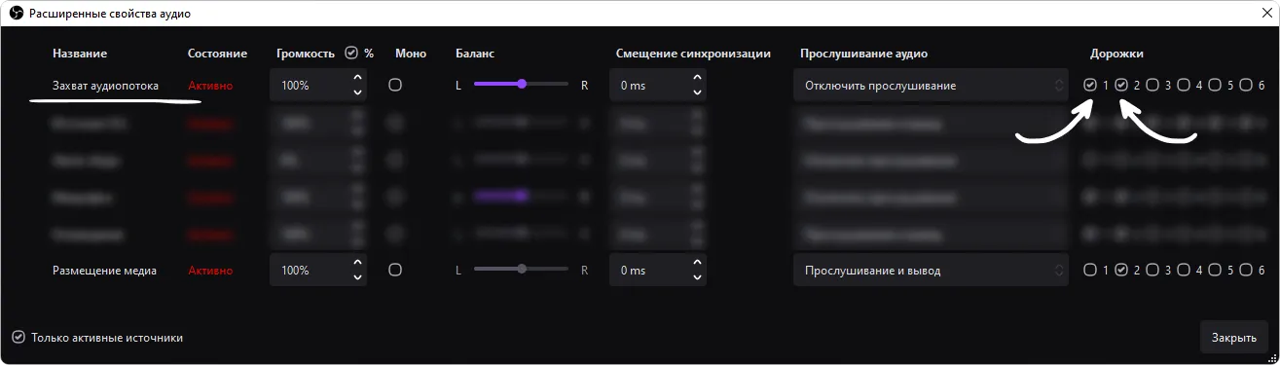Click the balance slider for Размещение медиа
This screenshot has width=1280, height=365.
522,270
